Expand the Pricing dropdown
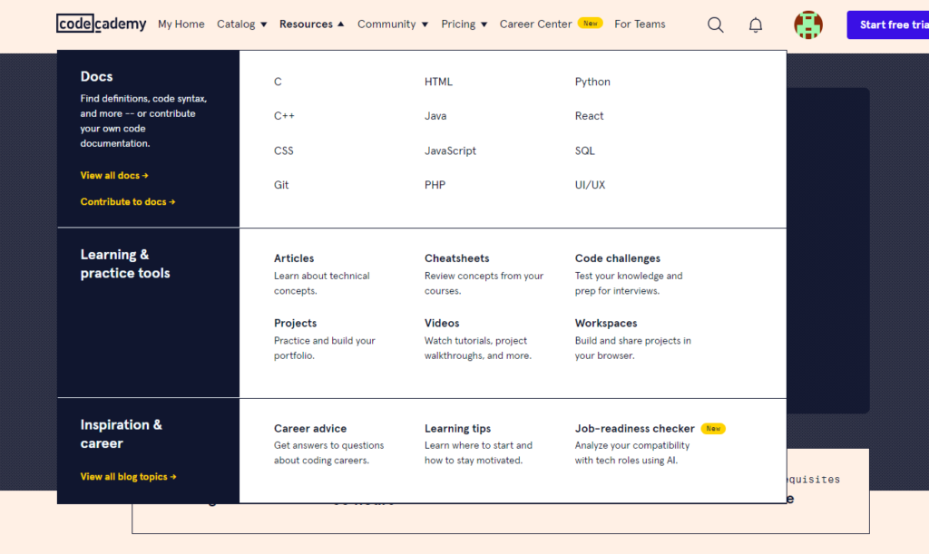The height and width of the screenshot is (554, 929). pyautogui.click(x=464, y=24)
